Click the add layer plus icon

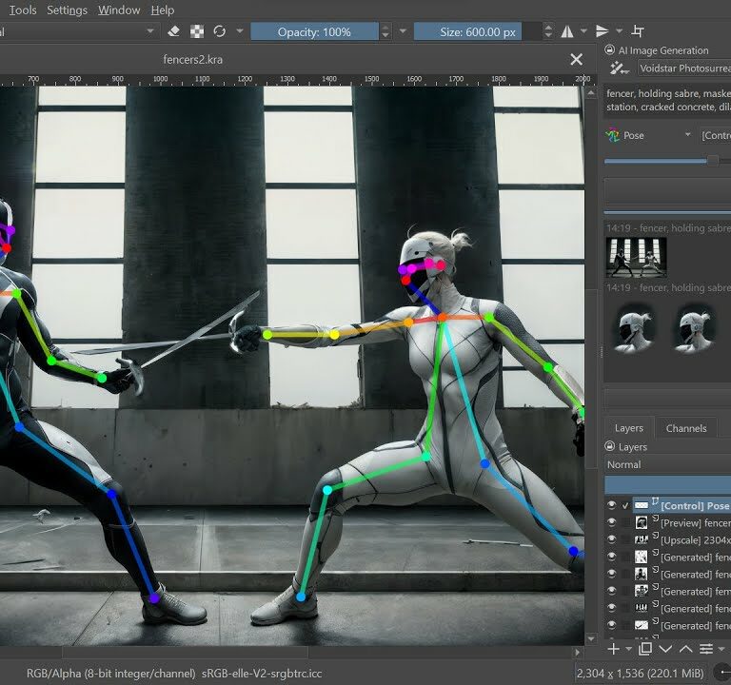[614, 649]
